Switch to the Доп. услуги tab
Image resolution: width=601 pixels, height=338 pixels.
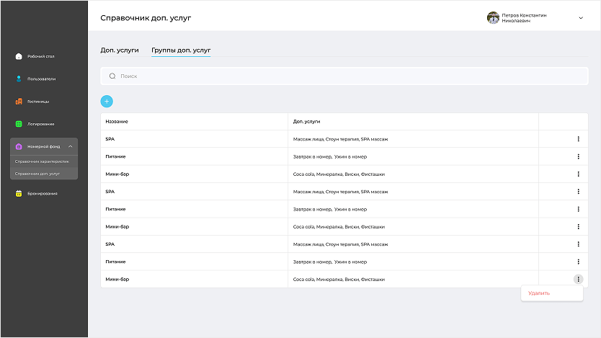pyautogui.click(x=120, y=50)
